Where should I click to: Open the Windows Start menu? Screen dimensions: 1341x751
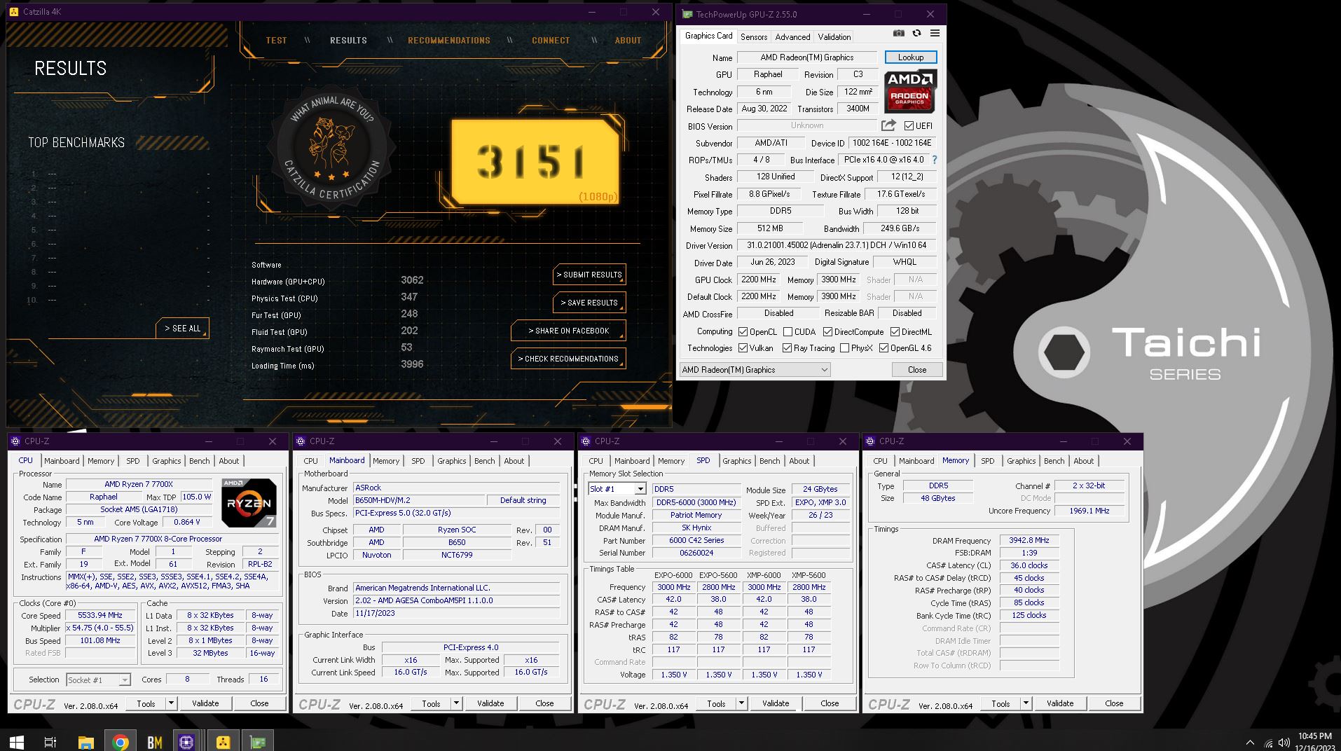coord(17,741)
